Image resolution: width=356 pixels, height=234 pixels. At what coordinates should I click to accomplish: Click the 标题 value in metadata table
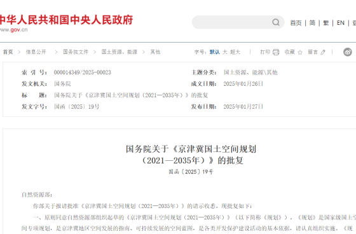131,95
